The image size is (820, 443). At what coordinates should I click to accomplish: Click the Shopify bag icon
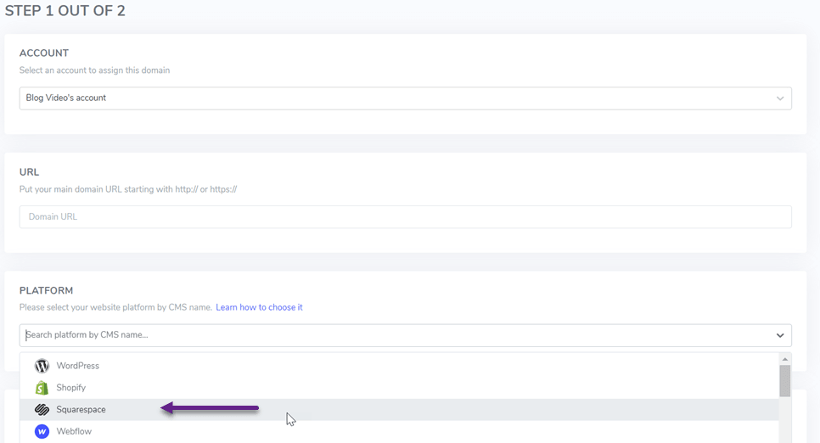coord(42,388)
